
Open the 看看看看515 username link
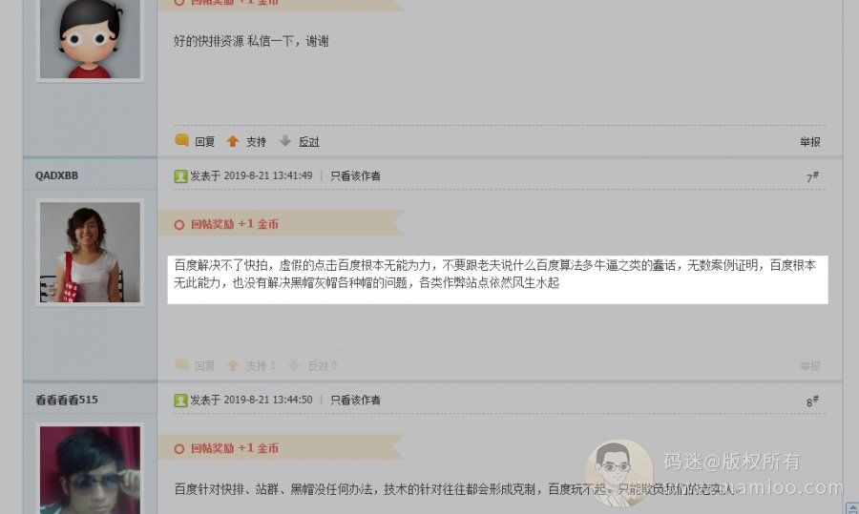(67, 400)
